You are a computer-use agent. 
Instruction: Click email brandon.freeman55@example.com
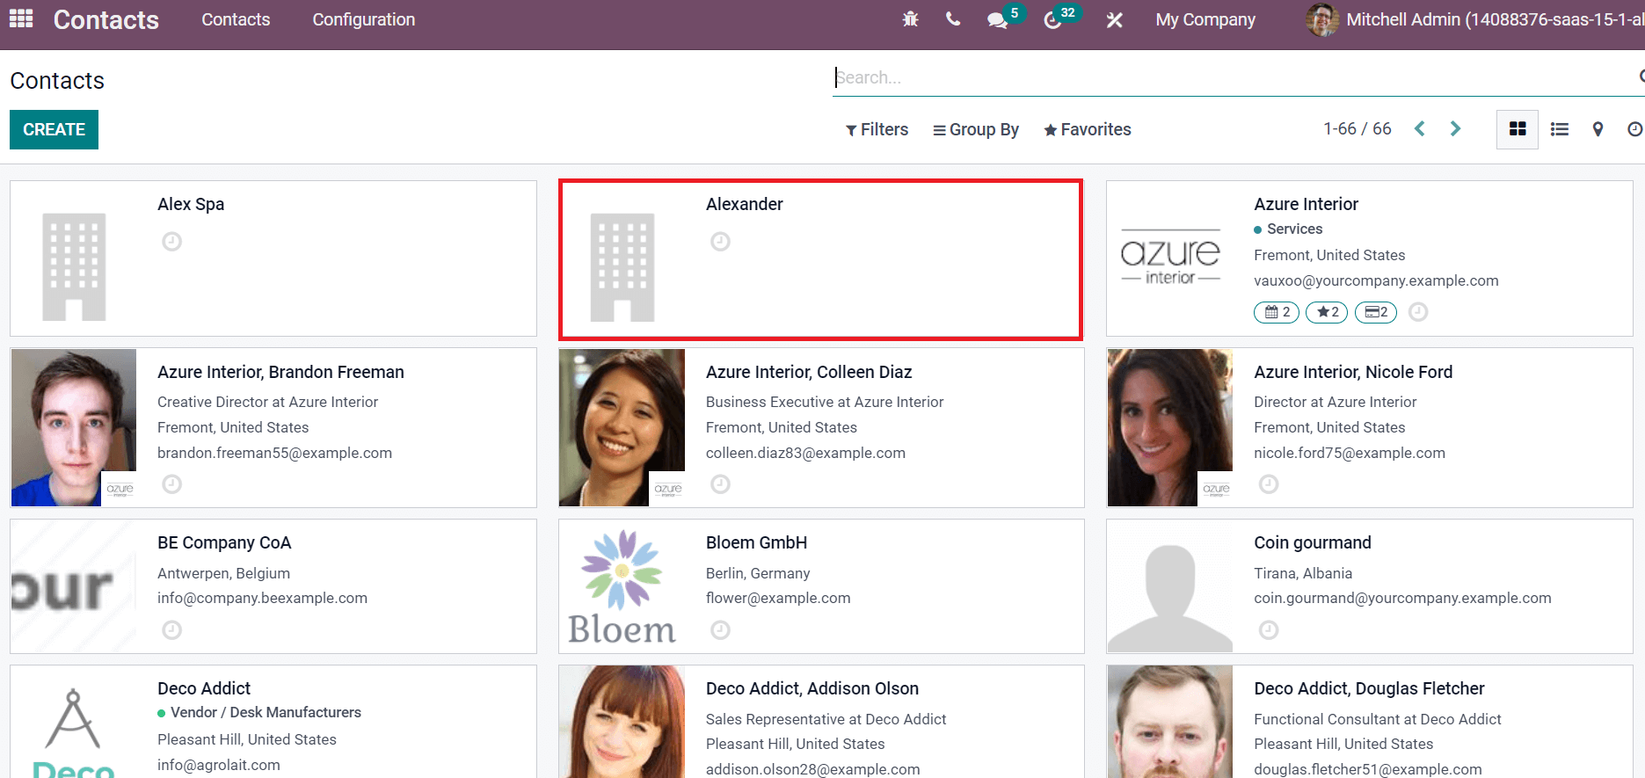[x=274, y=453]
